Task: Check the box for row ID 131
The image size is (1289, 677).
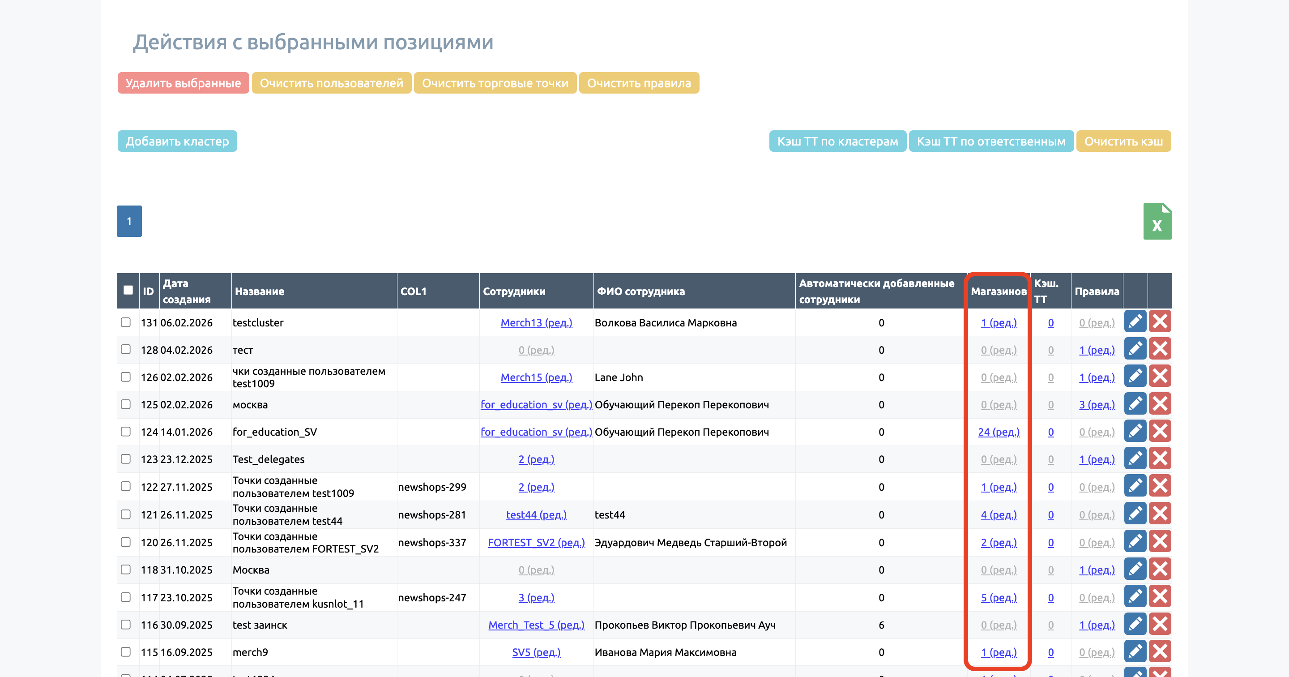Action: pyautogui.click(x=126, y=322)
